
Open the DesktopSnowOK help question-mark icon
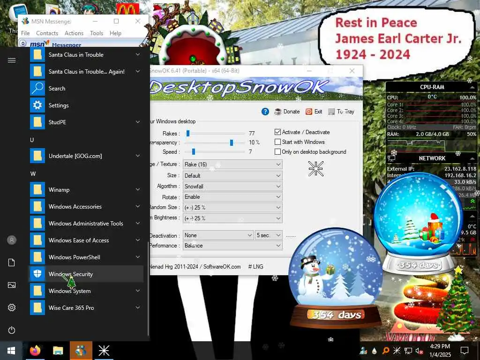click(265, 112)
